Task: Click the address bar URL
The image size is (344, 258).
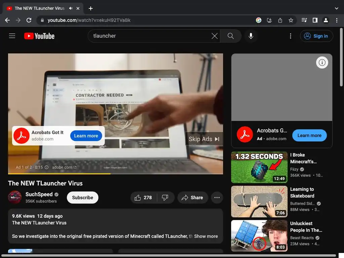Action: (89, 20)
